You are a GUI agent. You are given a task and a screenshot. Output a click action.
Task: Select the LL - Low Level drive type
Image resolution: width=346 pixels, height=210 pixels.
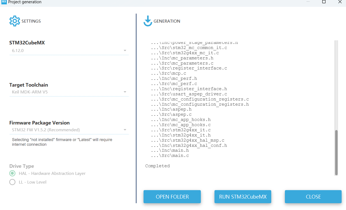pos(12,182)
